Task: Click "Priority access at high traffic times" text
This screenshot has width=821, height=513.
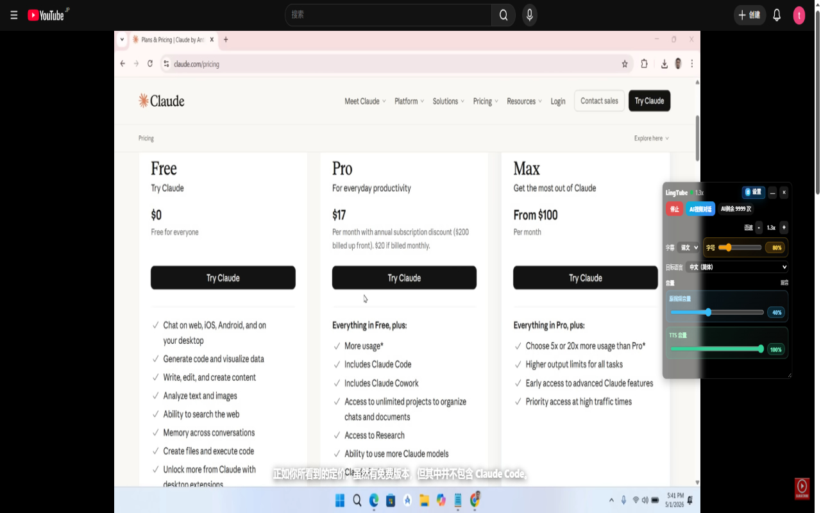Action: (579, 402)
